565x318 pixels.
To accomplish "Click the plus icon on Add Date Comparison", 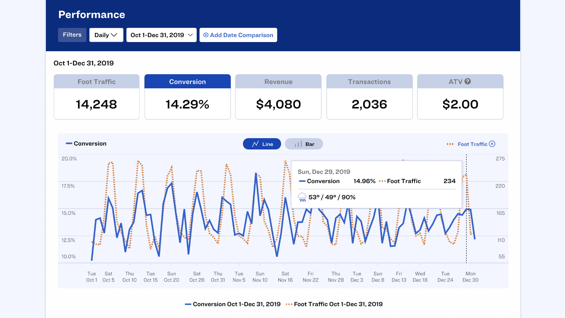I will click(206, 35).
